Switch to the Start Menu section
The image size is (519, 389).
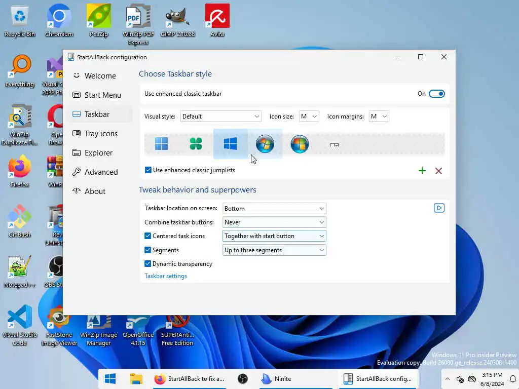pyautogui.click(x=100, y=95)
